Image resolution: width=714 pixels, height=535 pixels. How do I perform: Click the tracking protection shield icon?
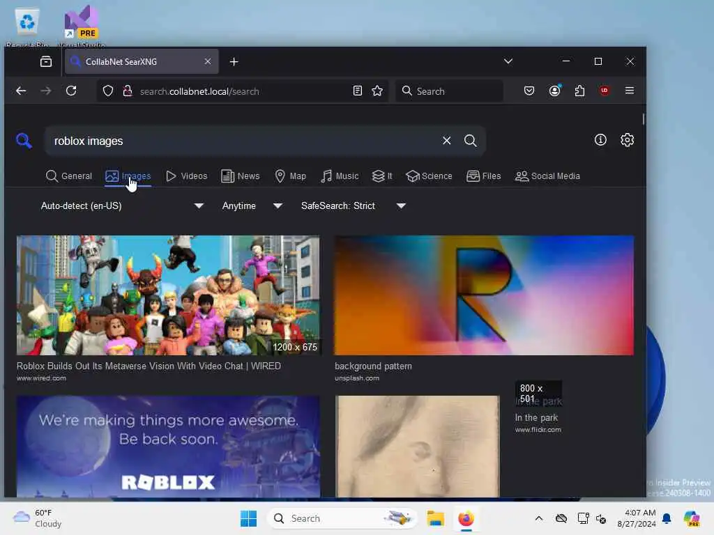coord(108,91)
